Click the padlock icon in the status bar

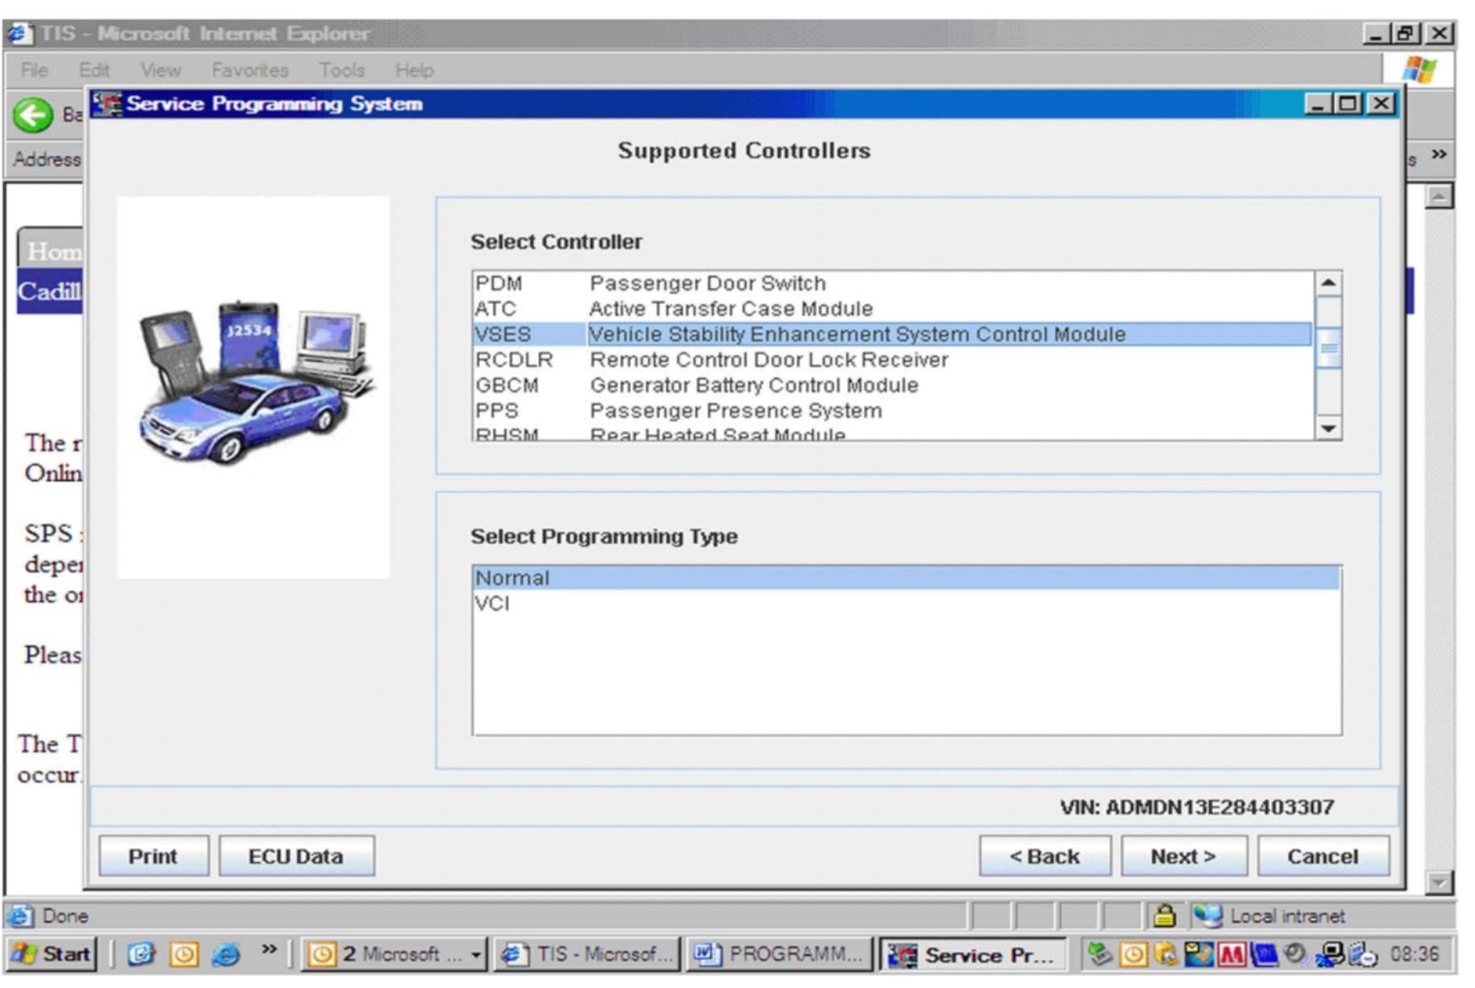tap(1163, 915)
